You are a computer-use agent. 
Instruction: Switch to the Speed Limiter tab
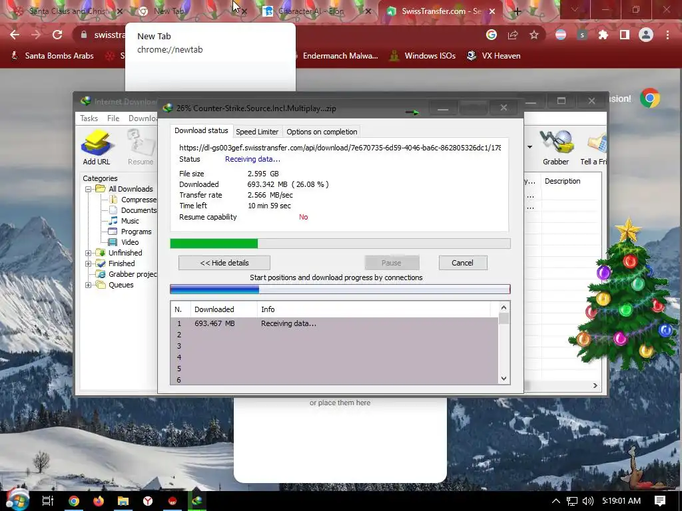click(x=257, y=132)
